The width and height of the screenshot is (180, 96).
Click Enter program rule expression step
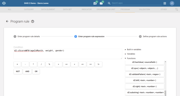91,36
